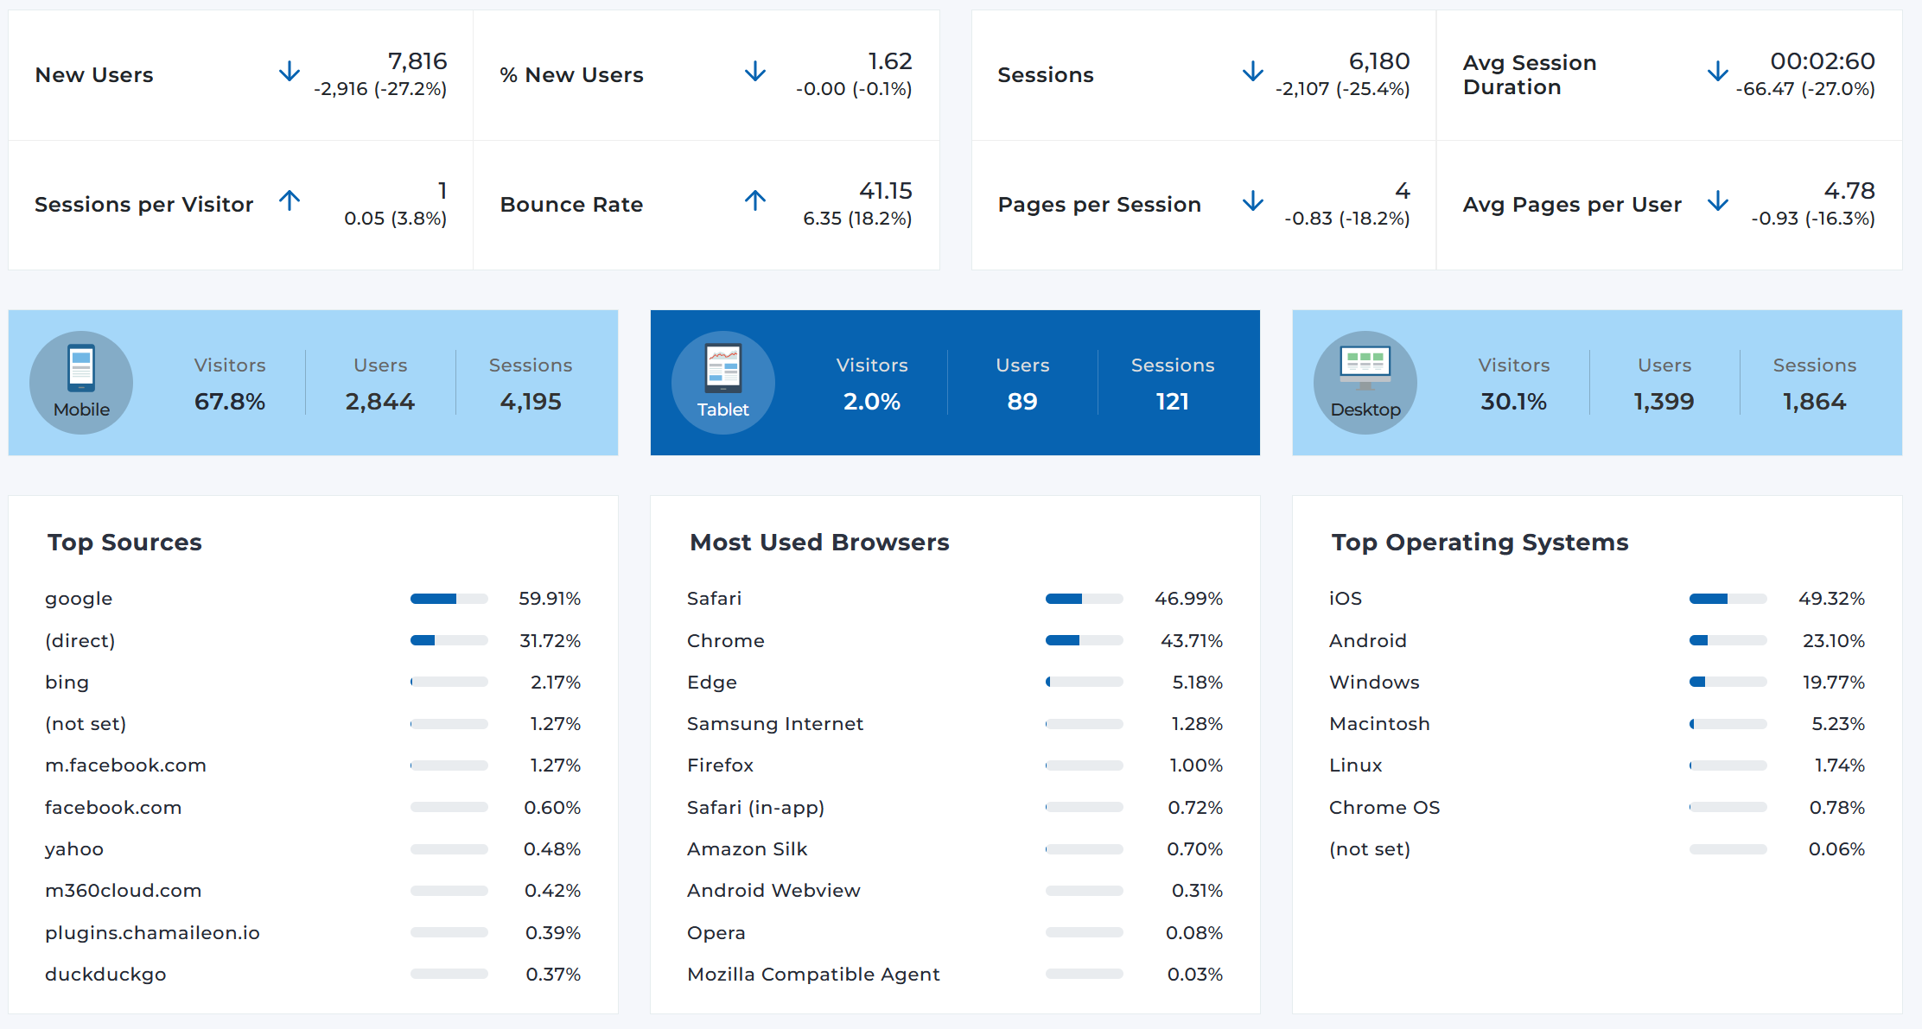Image resolution: width=1922 pixels, height=1029 pixels.
Task: Click the downward arrow beside New Users
Action: pyautogui.click(x=290, y=73)
